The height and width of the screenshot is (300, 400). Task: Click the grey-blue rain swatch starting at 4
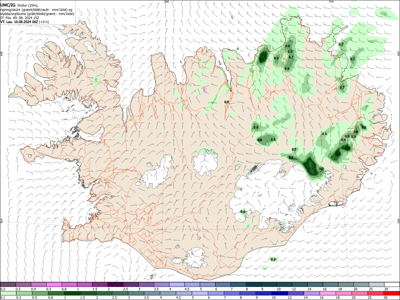[x=168, y=293]
